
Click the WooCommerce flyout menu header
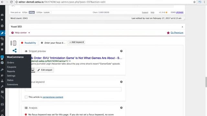(15, 57)
